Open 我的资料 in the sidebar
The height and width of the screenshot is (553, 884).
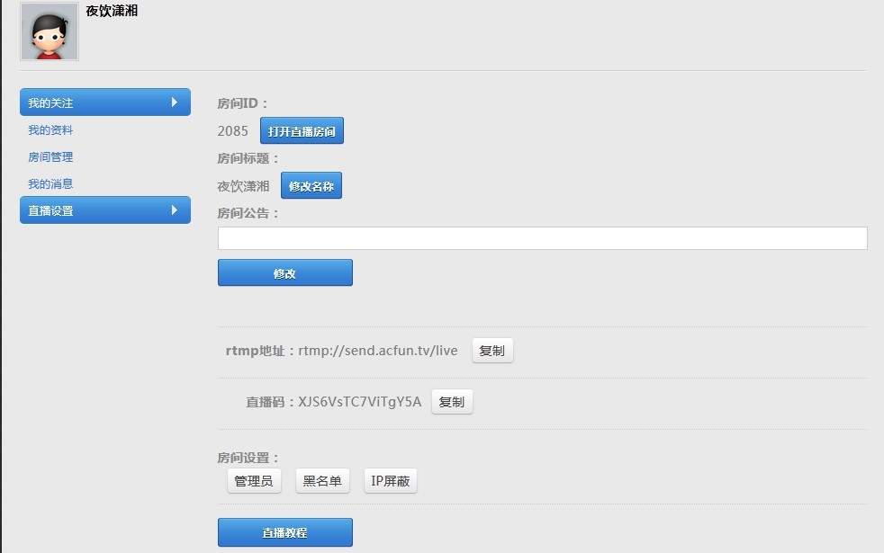(50, 130)
